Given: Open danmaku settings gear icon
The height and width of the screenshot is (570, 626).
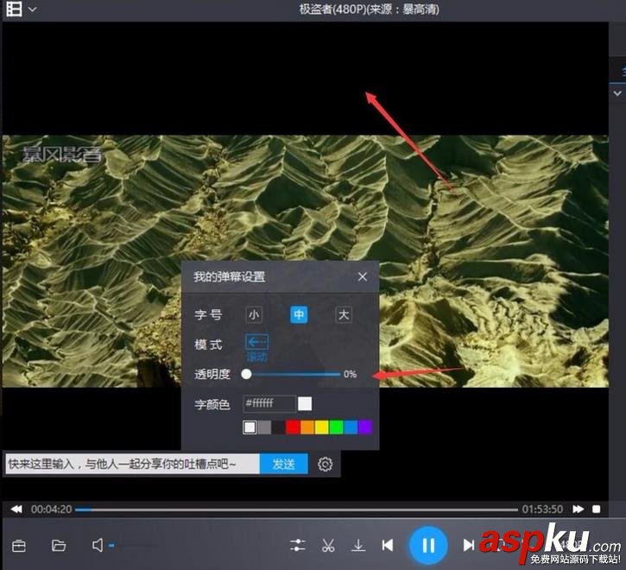Looking at the screenshot, I should pos(325,464).
